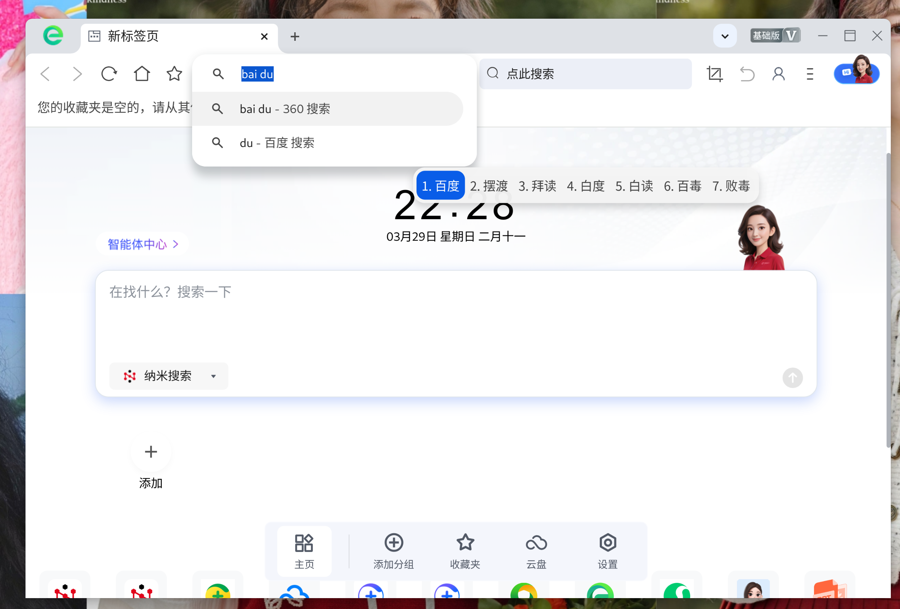Click the restore recently closed tab icon
The height and width of the screenshot is (609, 900).
747,74
